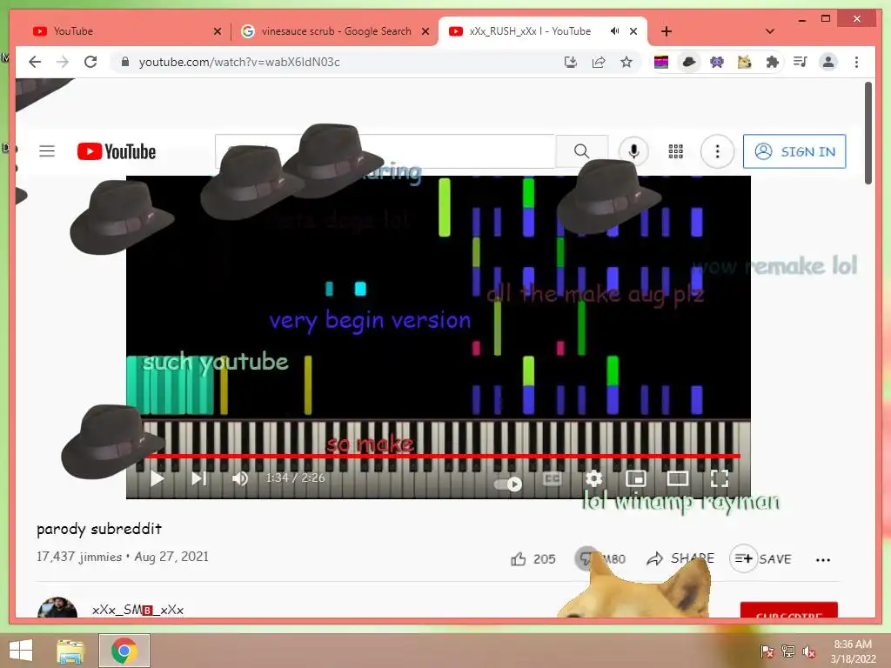Reload the current YouTube page
The image size is (891, 668).
[x=90, y=62]
